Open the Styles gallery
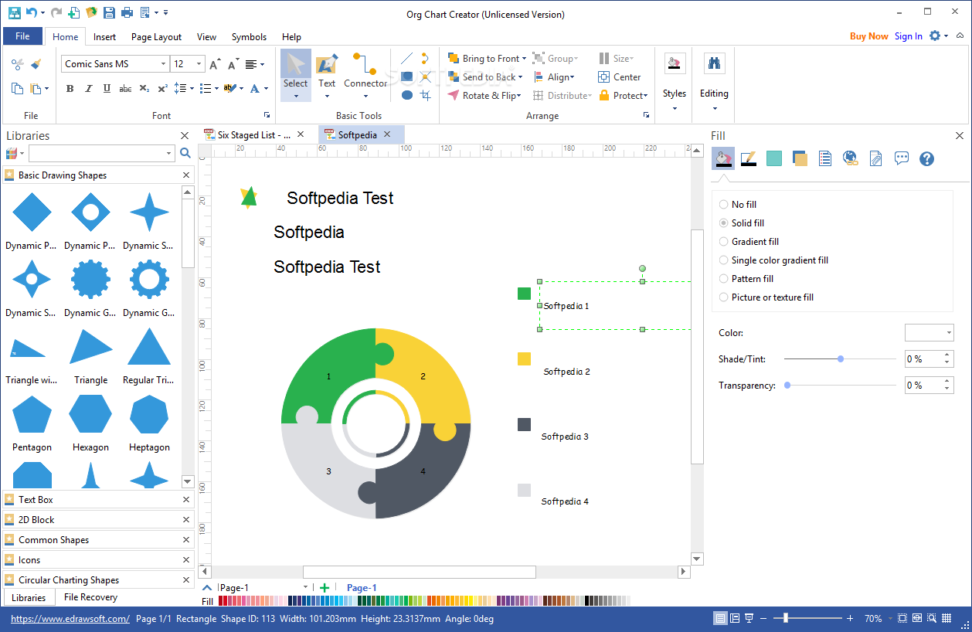 [675, 81]
